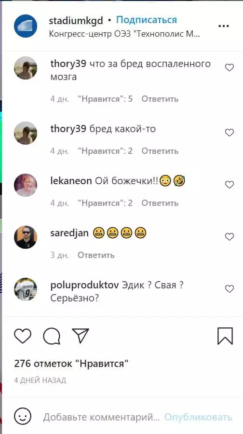Viewport: 243px width, 434px height.
Task: Open the Конгресс-центр ОЭЗ location link
Action: tap(124, 35)
